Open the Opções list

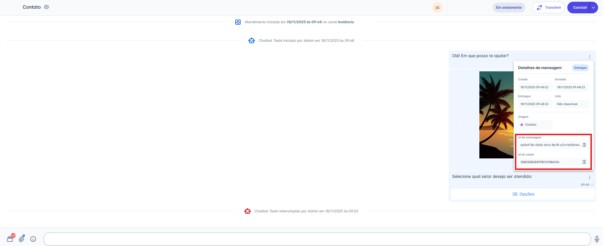[x=523, y=194]
